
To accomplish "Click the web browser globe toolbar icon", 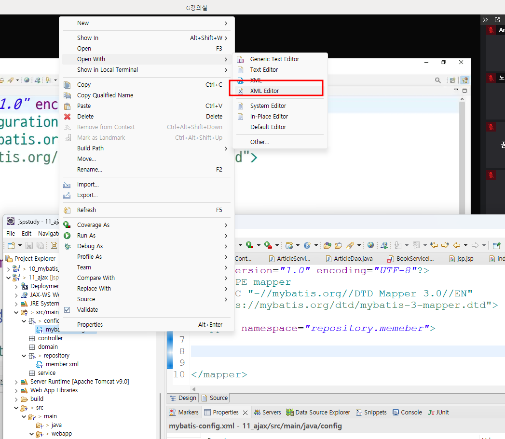I will [x=371, y=245].
